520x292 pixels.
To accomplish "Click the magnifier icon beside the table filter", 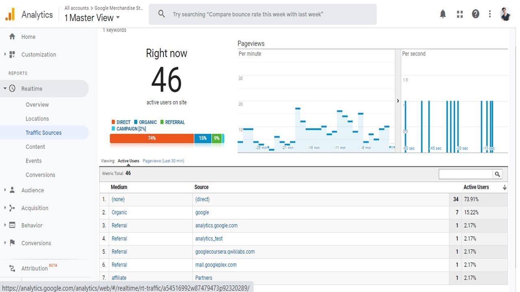I will [497, 174].
